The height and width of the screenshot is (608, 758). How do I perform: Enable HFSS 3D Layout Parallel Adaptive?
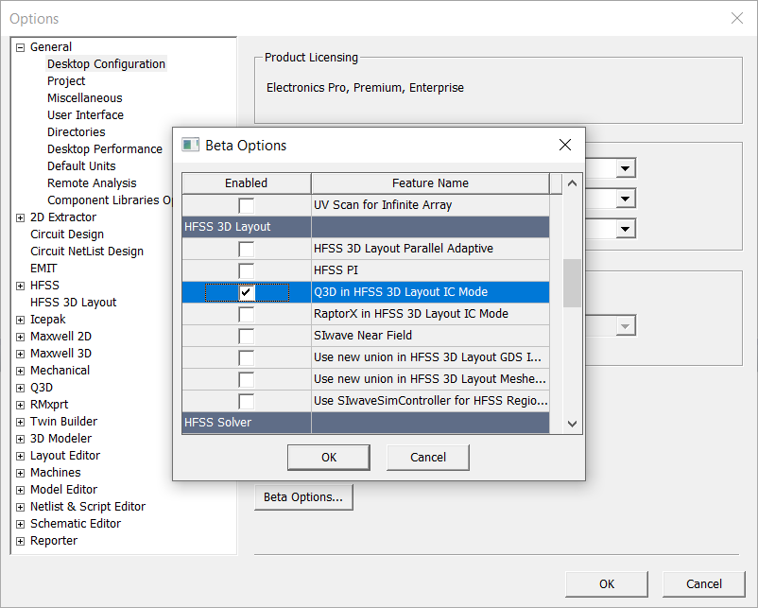[246, 249]
